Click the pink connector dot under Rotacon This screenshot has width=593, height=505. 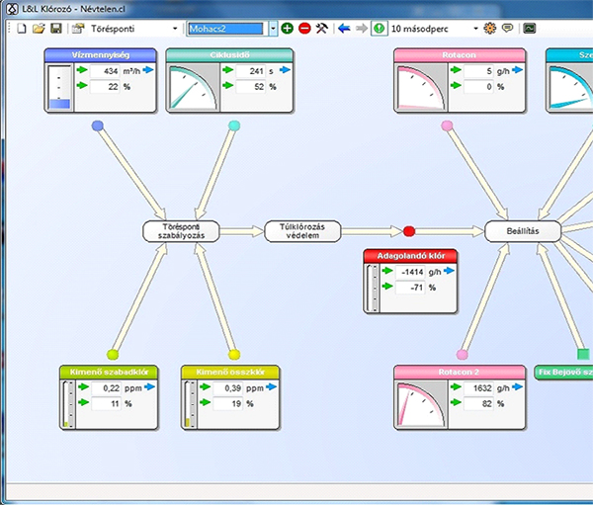point(447,126)
